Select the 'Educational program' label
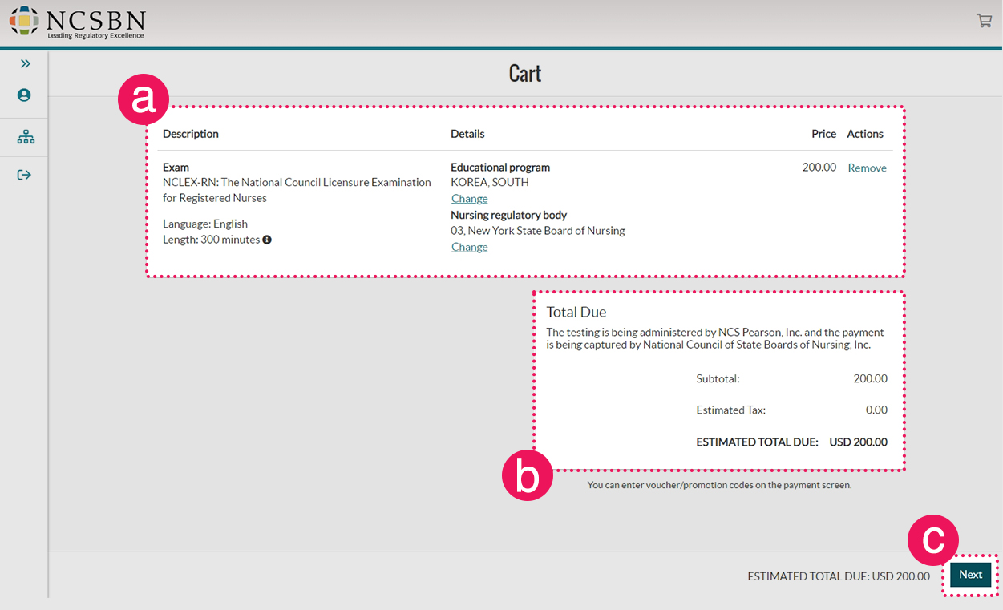 (x=500, y=168)
